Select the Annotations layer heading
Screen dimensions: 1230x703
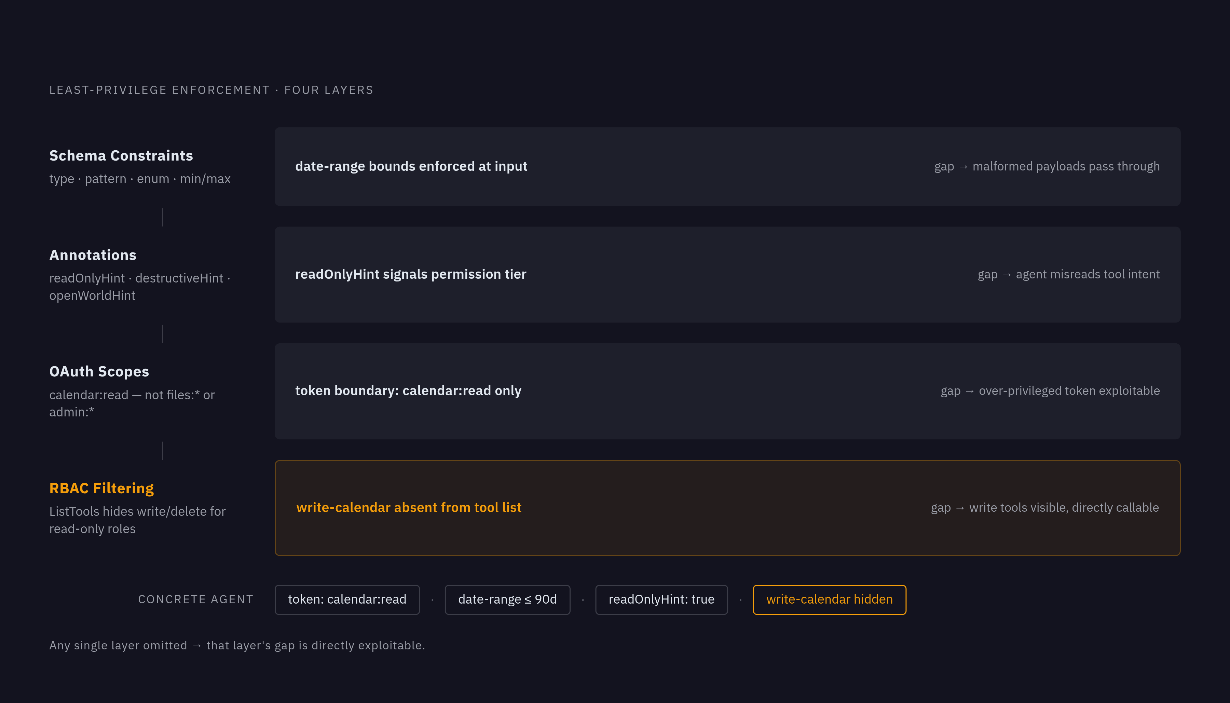pos(93,255)
